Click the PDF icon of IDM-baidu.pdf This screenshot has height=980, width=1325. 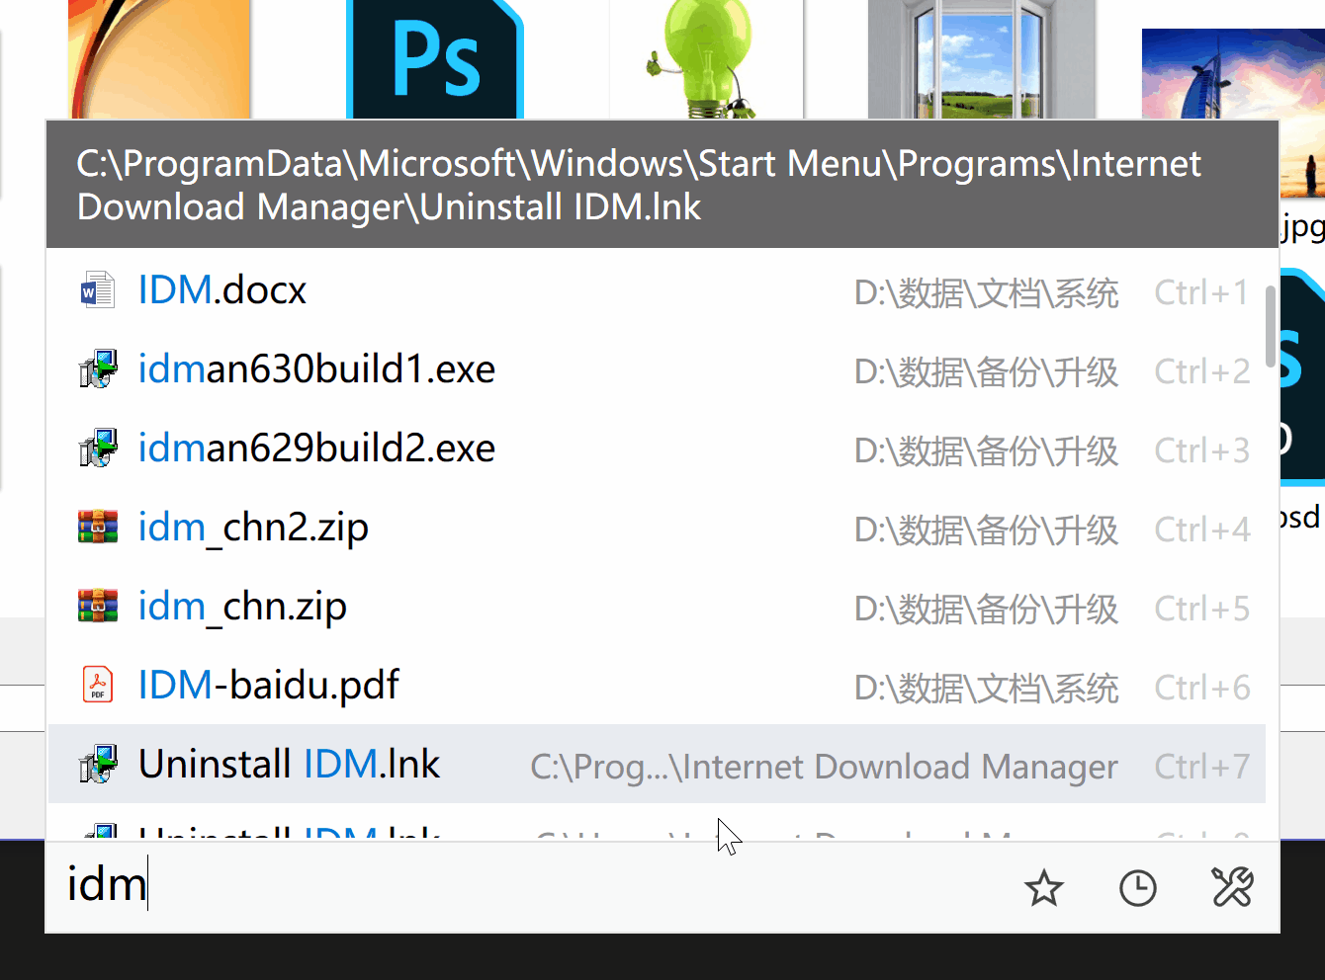(98, 685)
